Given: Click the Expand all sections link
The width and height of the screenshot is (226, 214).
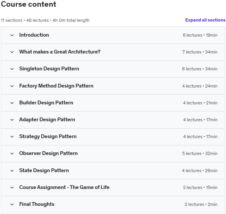Looking at the screenshot, I should click(x=205, y=20).
